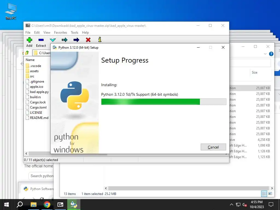Image resolution: width=280 pixels, height=210 pixels.
Task: Click the Size column header in Explorer
Action: click(255, 72)
